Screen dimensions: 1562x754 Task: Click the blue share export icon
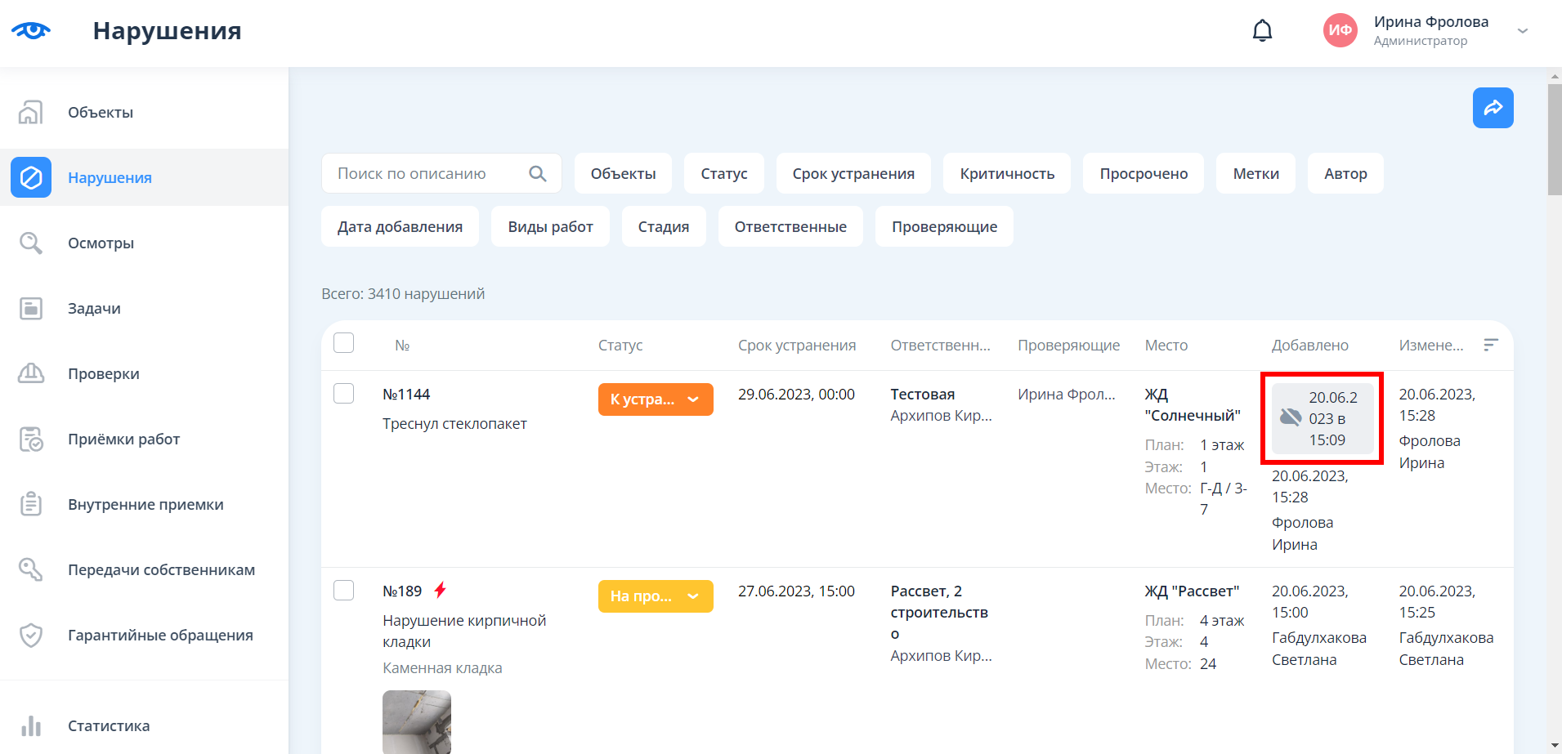click(x=1493, y=108)
